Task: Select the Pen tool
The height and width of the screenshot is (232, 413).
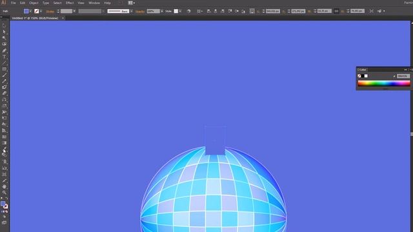Action: (4, 50)
